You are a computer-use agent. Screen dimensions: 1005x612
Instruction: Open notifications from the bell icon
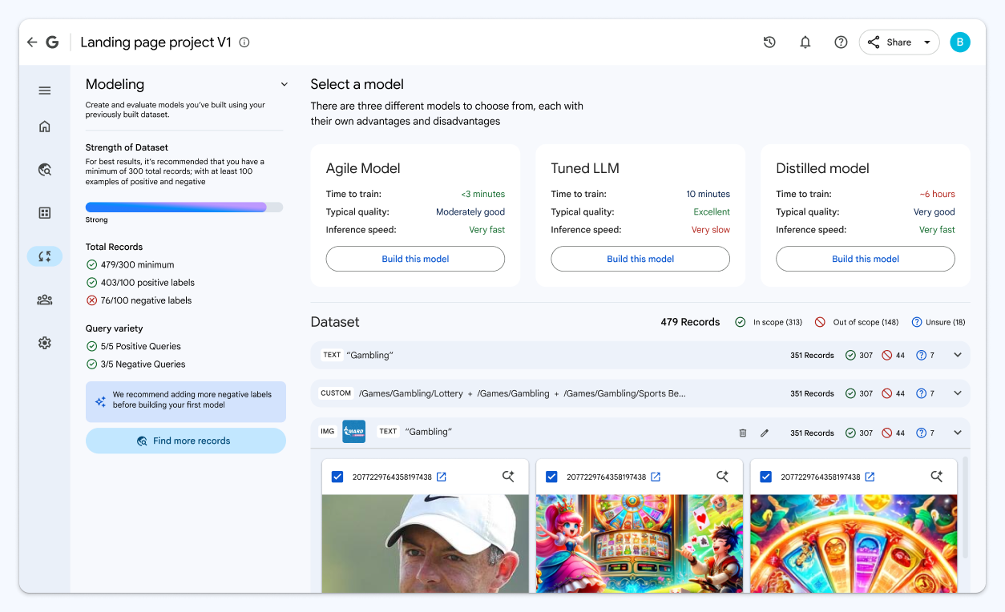click(x=805, y=42)
